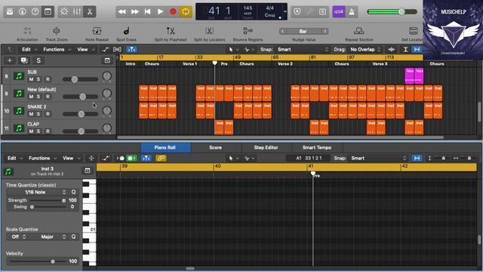
Task: Open the Tracks area View menu
Action: tap(85, 49)
